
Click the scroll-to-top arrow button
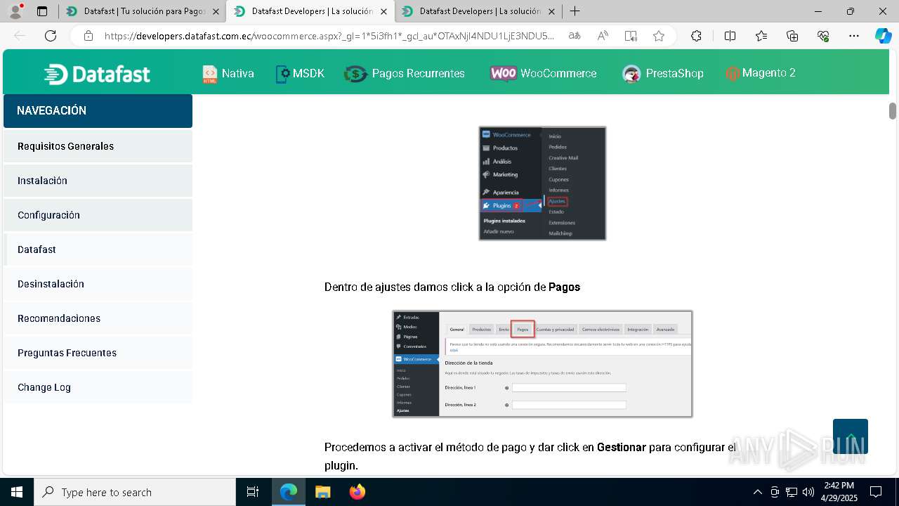(851, 436)
